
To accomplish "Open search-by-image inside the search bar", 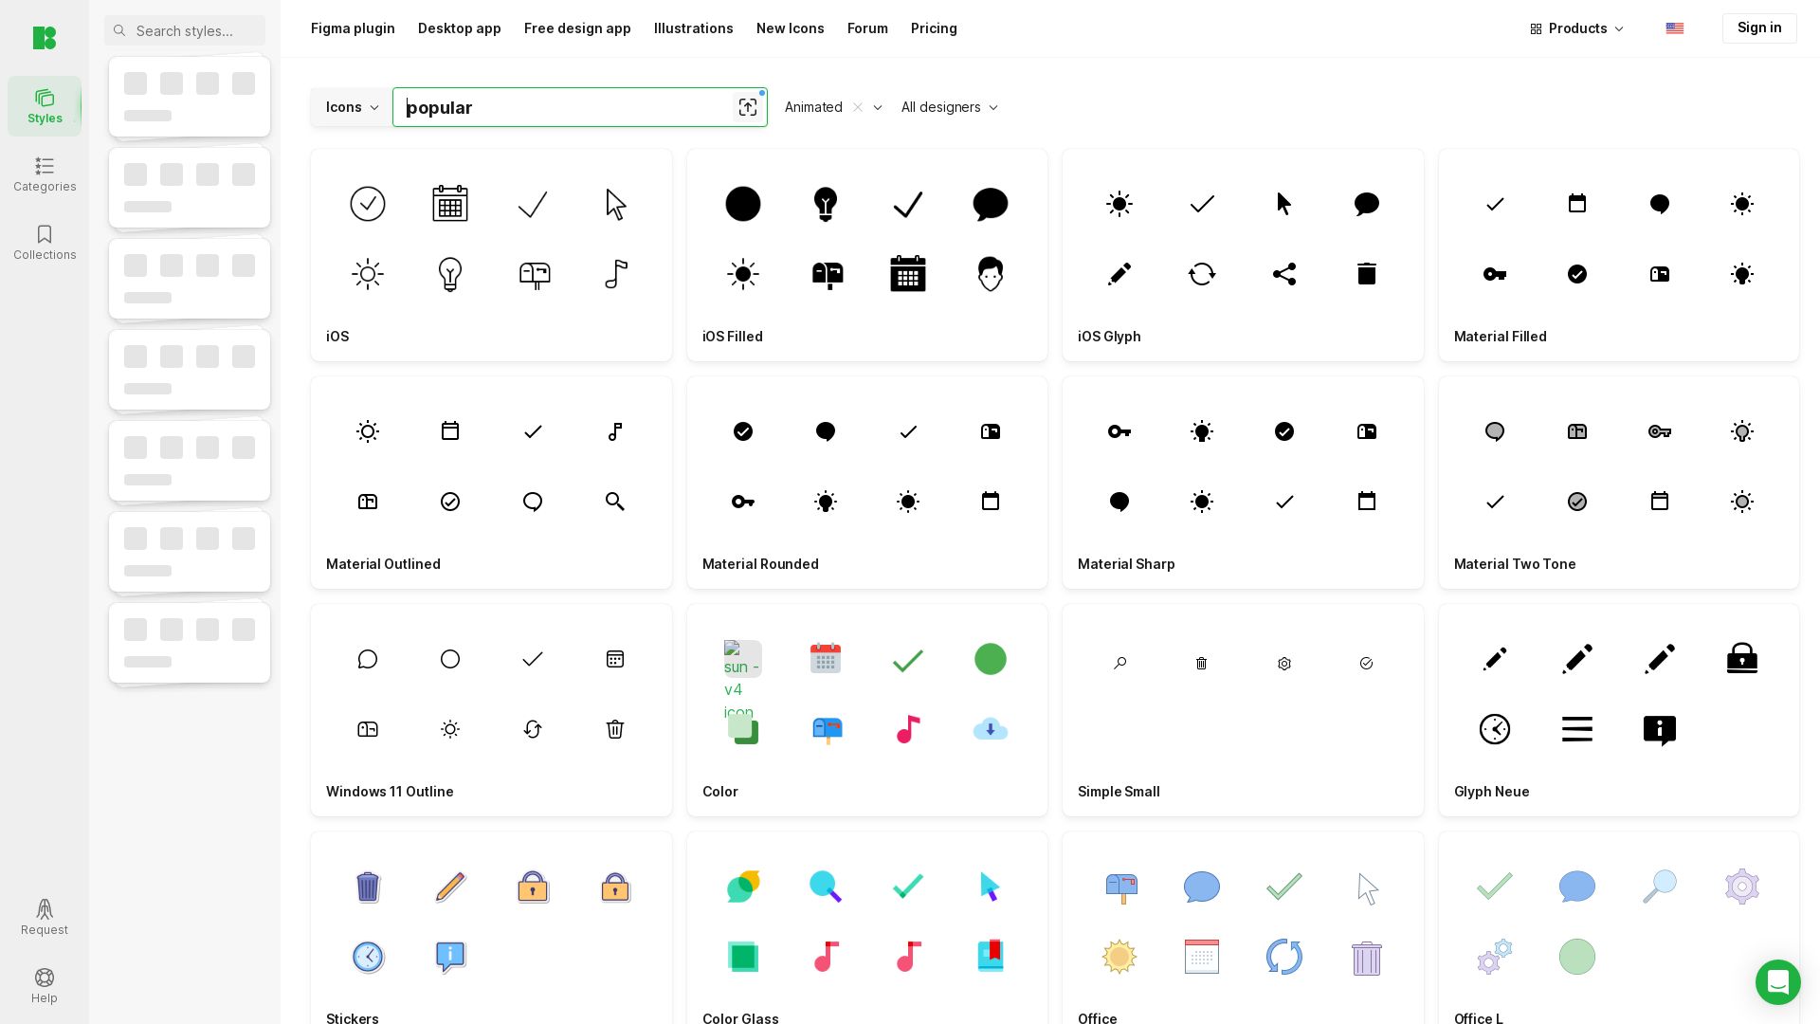I will coord(748,107).
